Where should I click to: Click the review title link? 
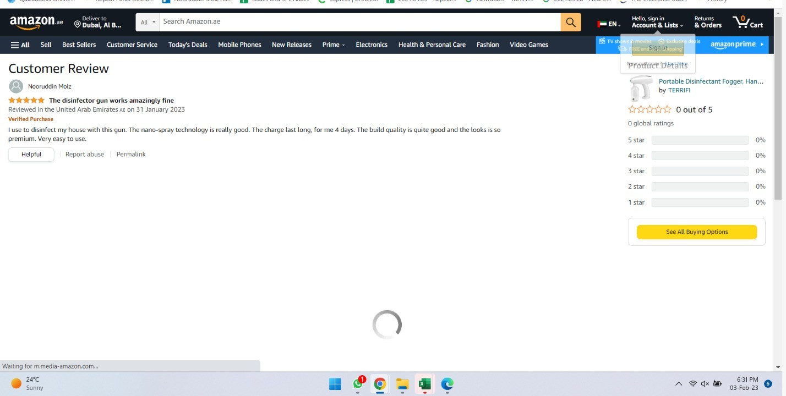(111, 101)
